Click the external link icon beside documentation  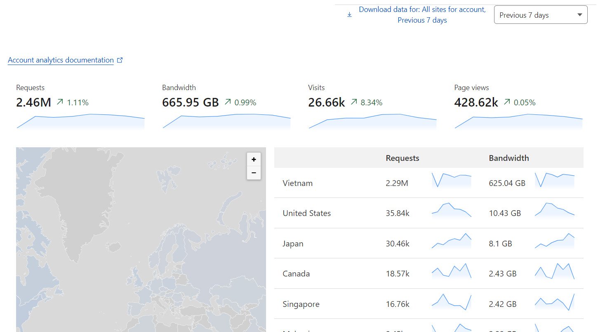[x=120, y=60]
